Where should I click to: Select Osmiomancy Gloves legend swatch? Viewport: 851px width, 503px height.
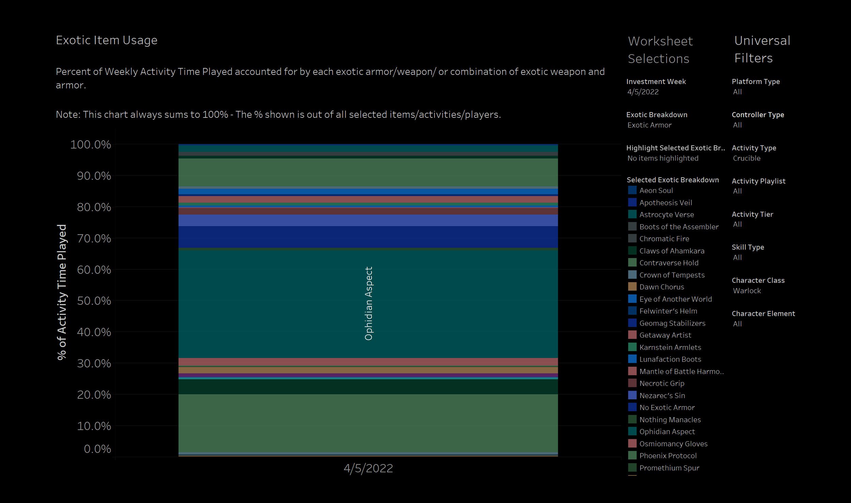pos(632,444)
